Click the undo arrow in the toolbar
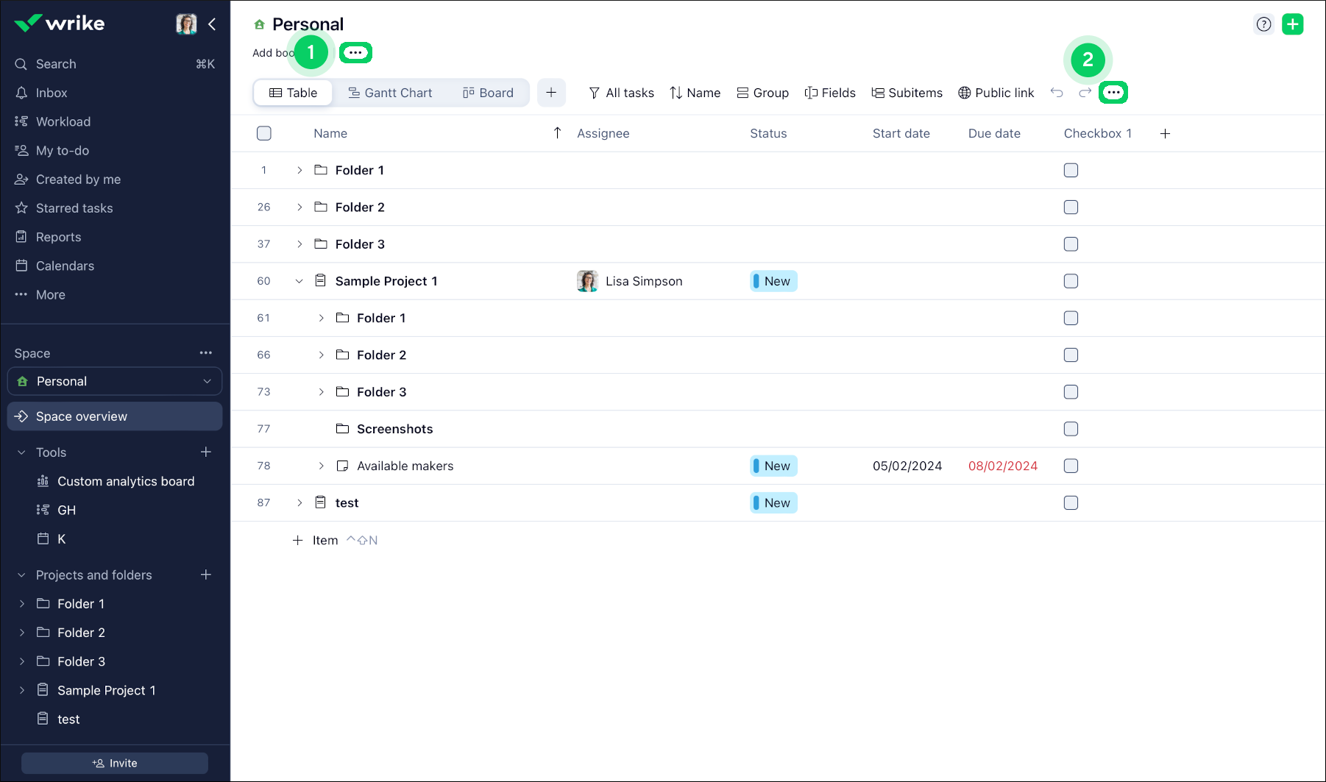Viewport: 1326px width, 782px height. pos(1057,93)
